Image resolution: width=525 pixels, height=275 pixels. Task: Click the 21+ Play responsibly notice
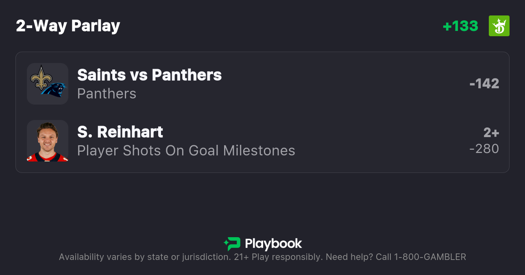click(279, 257)
